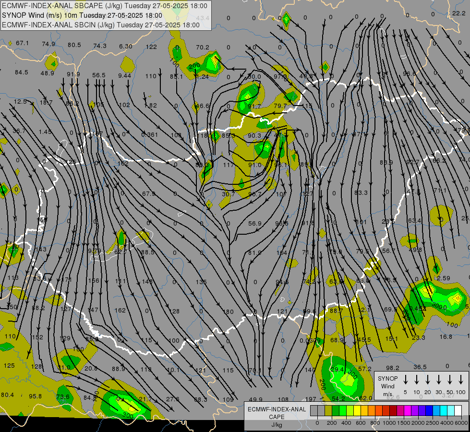Click the 9.44 value on the map
The image size is (470, 432).
point(124,75)
